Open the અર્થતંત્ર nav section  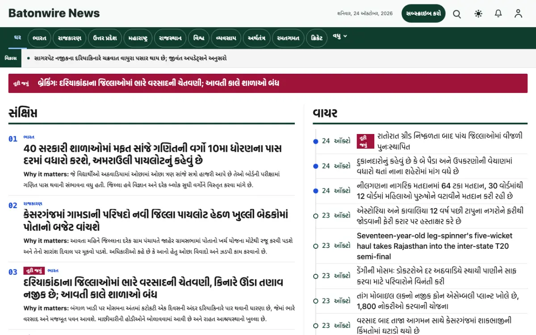click(257, 38)
